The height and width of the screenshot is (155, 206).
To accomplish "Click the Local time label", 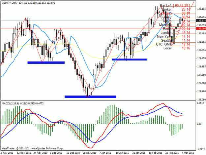I will (x=168, y=48).
